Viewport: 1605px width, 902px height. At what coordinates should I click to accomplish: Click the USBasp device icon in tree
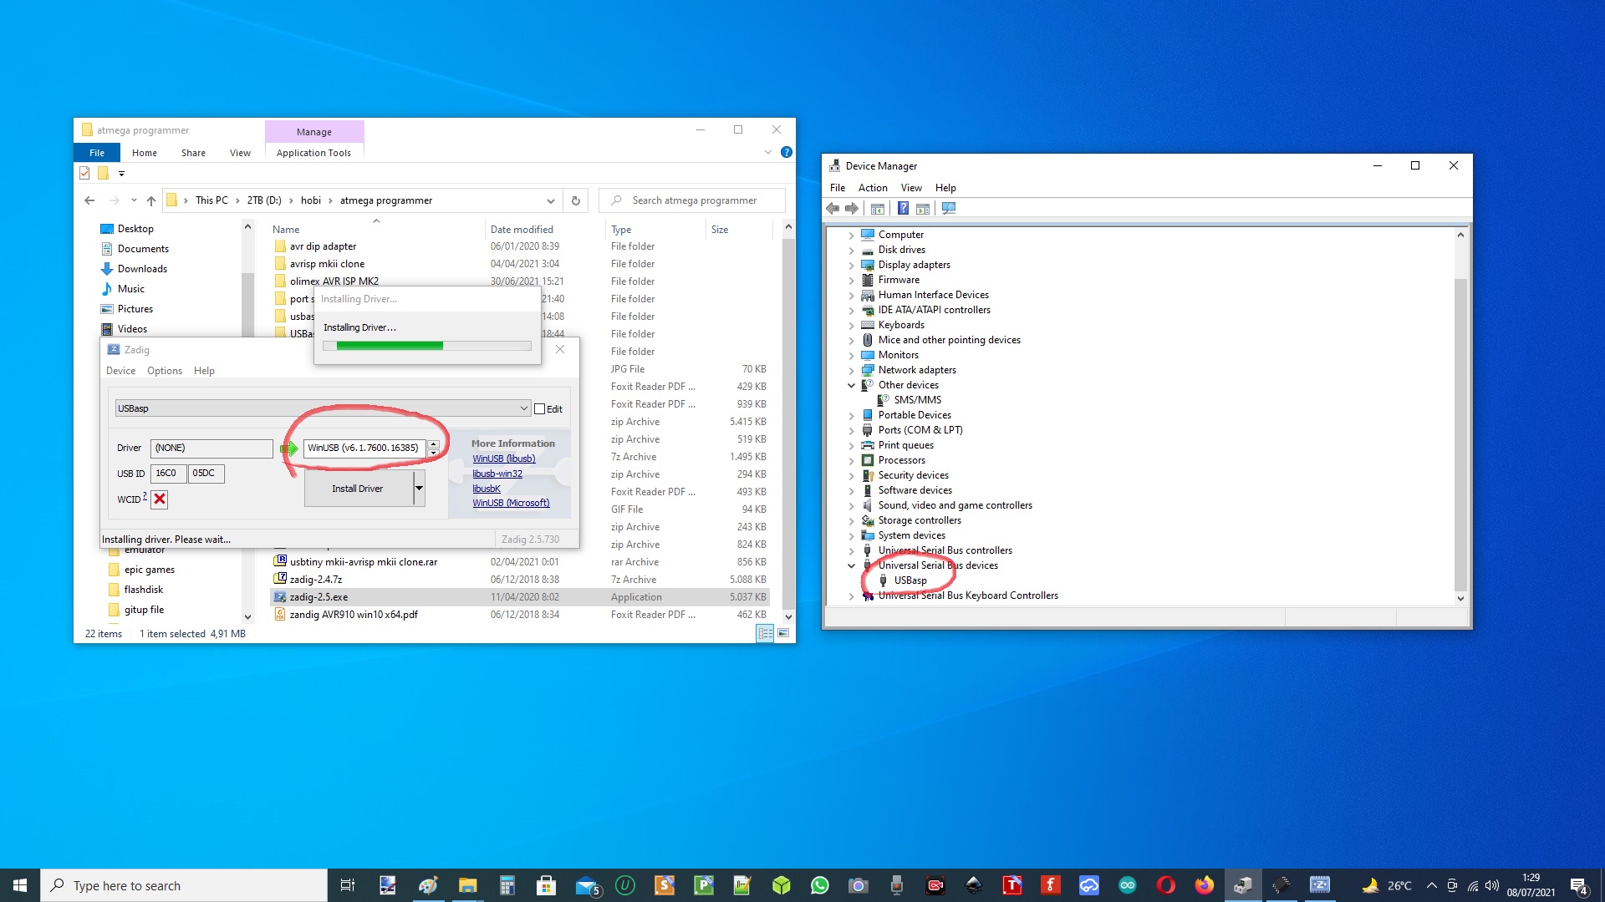883,580
